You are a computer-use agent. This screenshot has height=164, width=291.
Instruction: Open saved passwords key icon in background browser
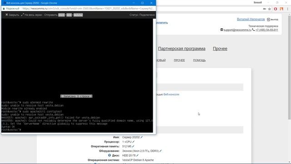point(265,9)
